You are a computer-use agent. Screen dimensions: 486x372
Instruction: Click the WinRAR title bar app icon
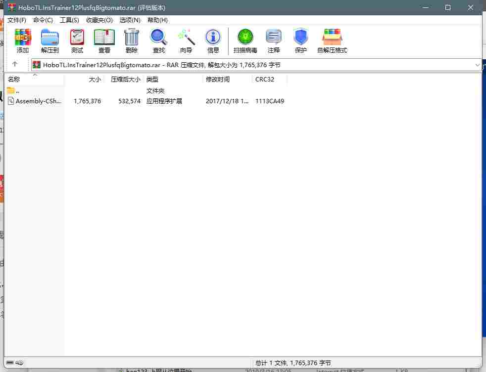pos(12,7)
